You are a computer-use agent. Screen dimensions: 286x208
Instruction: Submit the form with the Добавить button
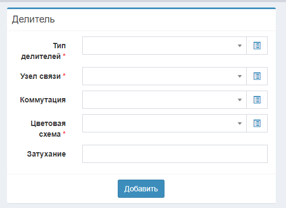click(141, 189)
